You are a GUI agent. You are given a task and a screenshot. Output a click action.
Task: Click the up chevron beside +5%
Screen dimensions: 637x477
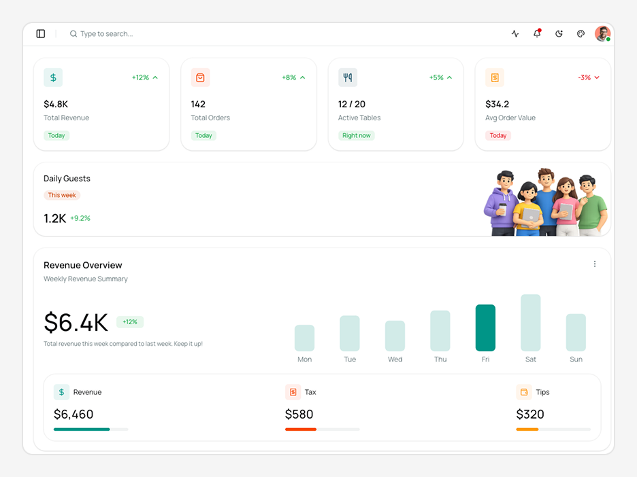click(x=449, y=77)
